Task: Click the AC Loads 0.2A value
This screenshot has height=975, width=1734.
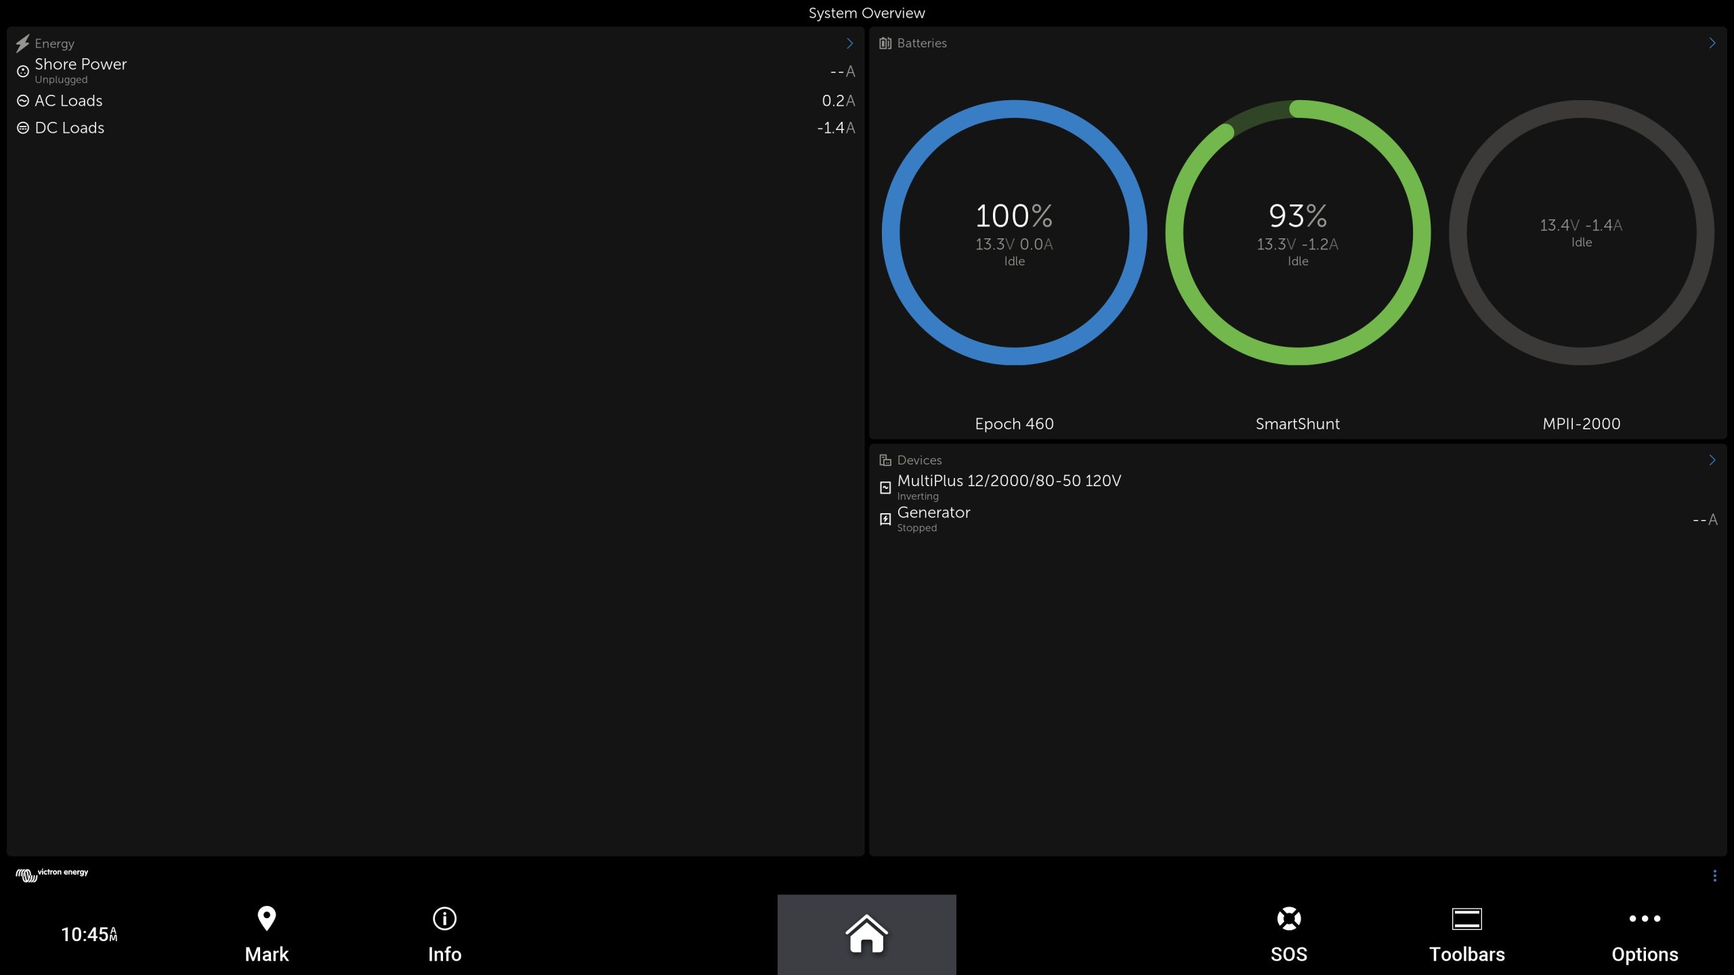Action: click(x=839, y=101)
